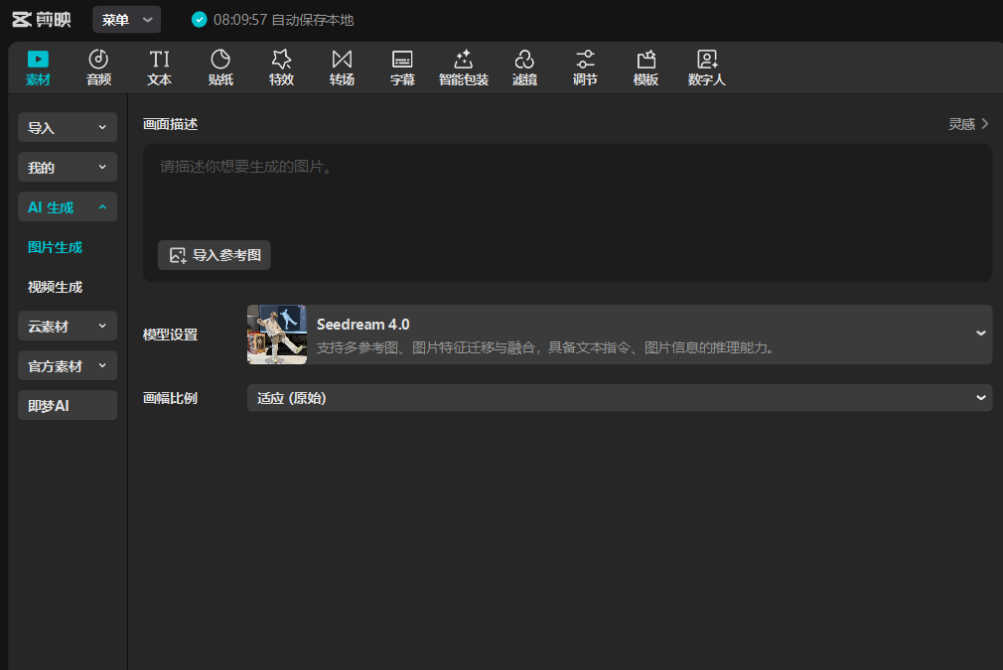Open the 灵感 inspiration link

[968, 124]
